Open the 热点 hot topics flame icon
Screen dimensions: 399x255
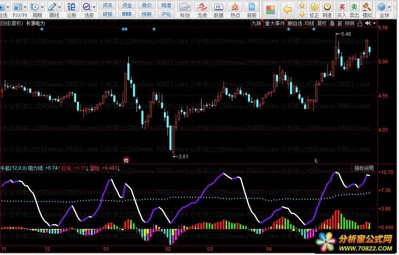235,7
